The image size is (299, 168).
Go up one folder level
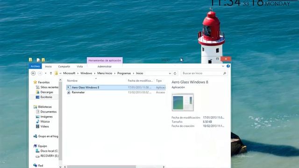[51, 73]
